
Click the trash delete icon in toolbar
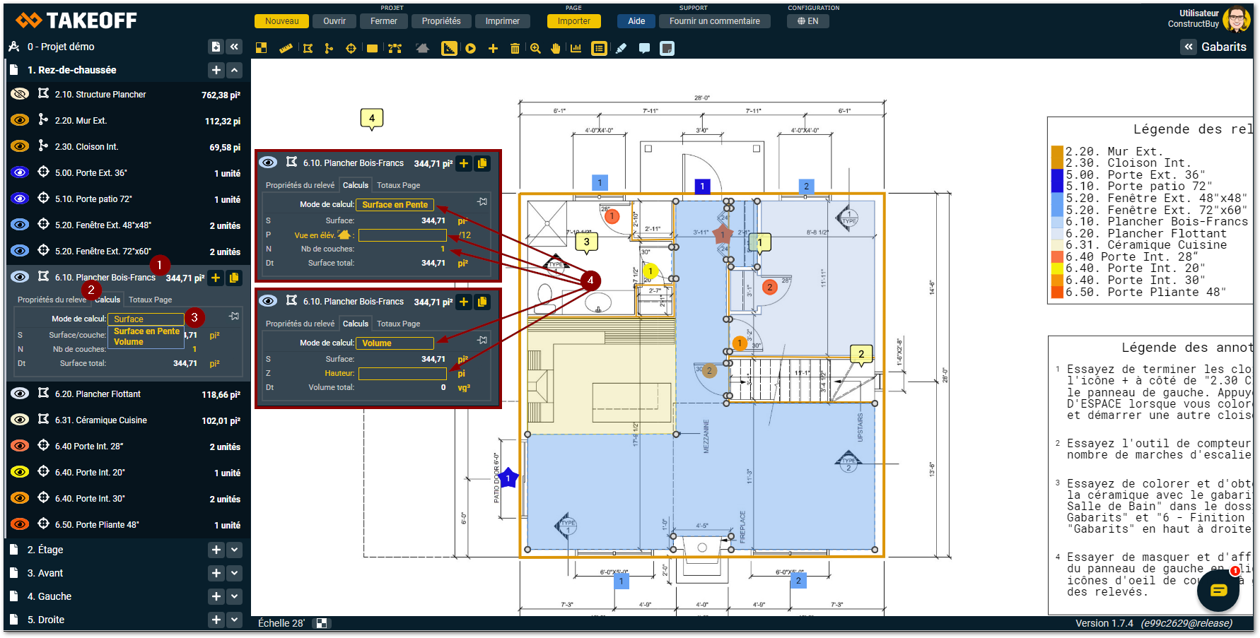click(515, 49)
